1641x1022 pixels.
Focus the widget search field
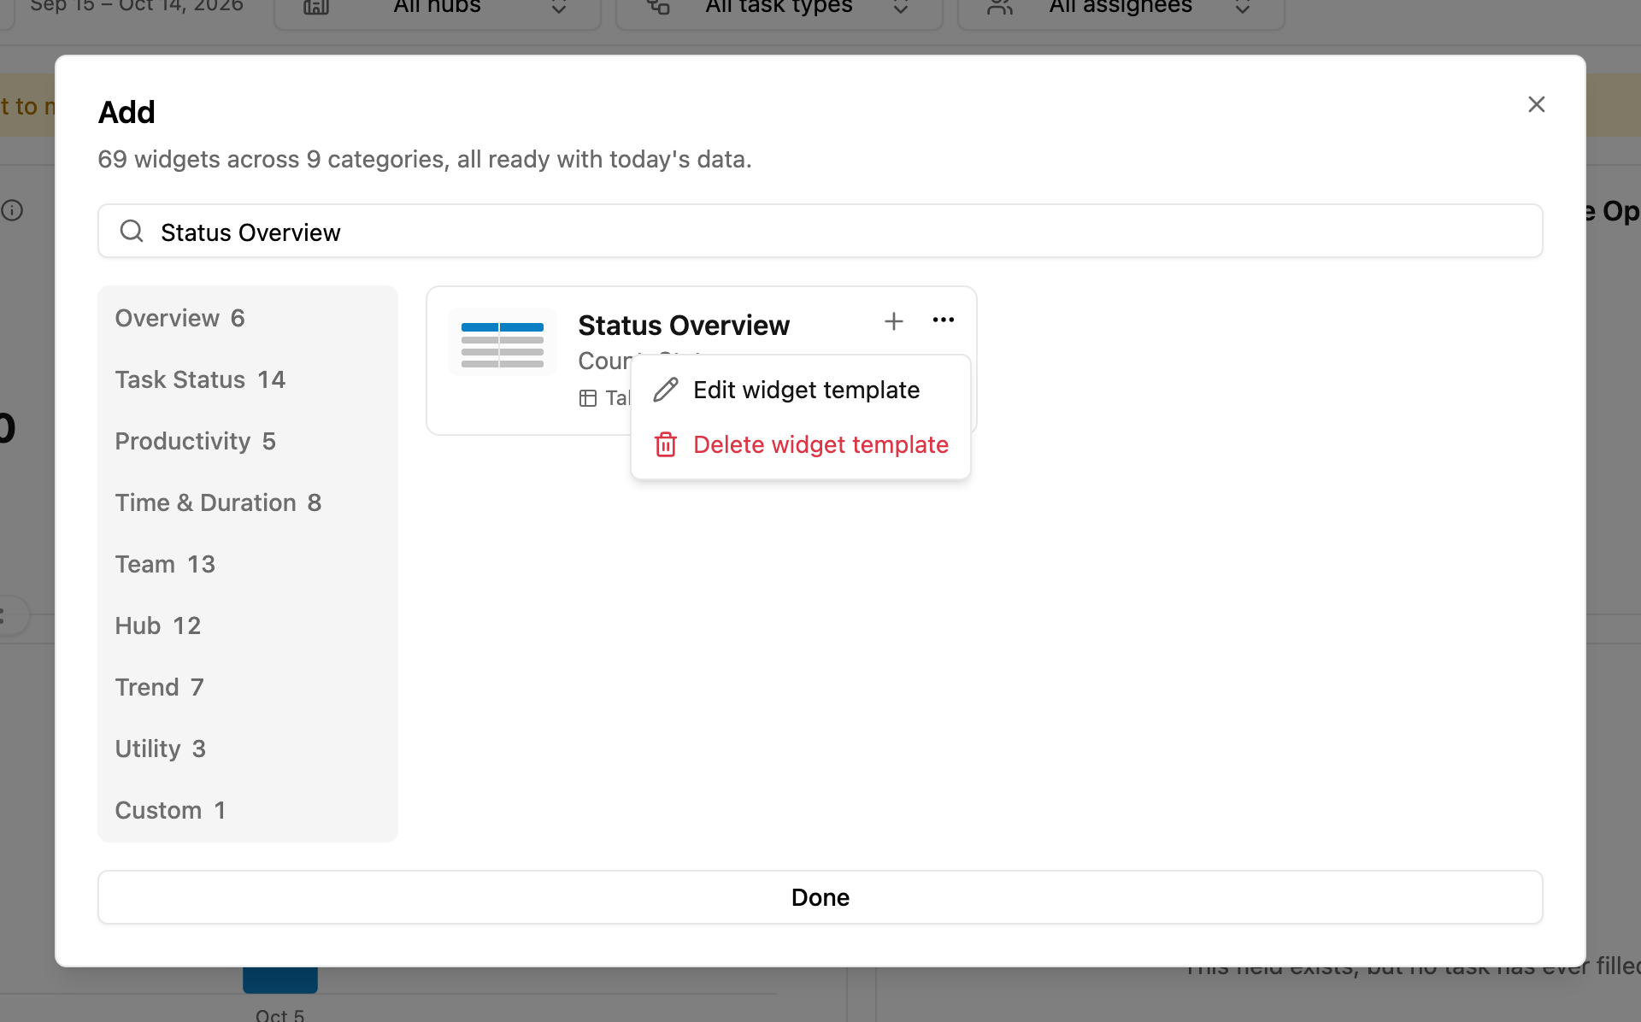pyautogui.click(x=820, y=231)
